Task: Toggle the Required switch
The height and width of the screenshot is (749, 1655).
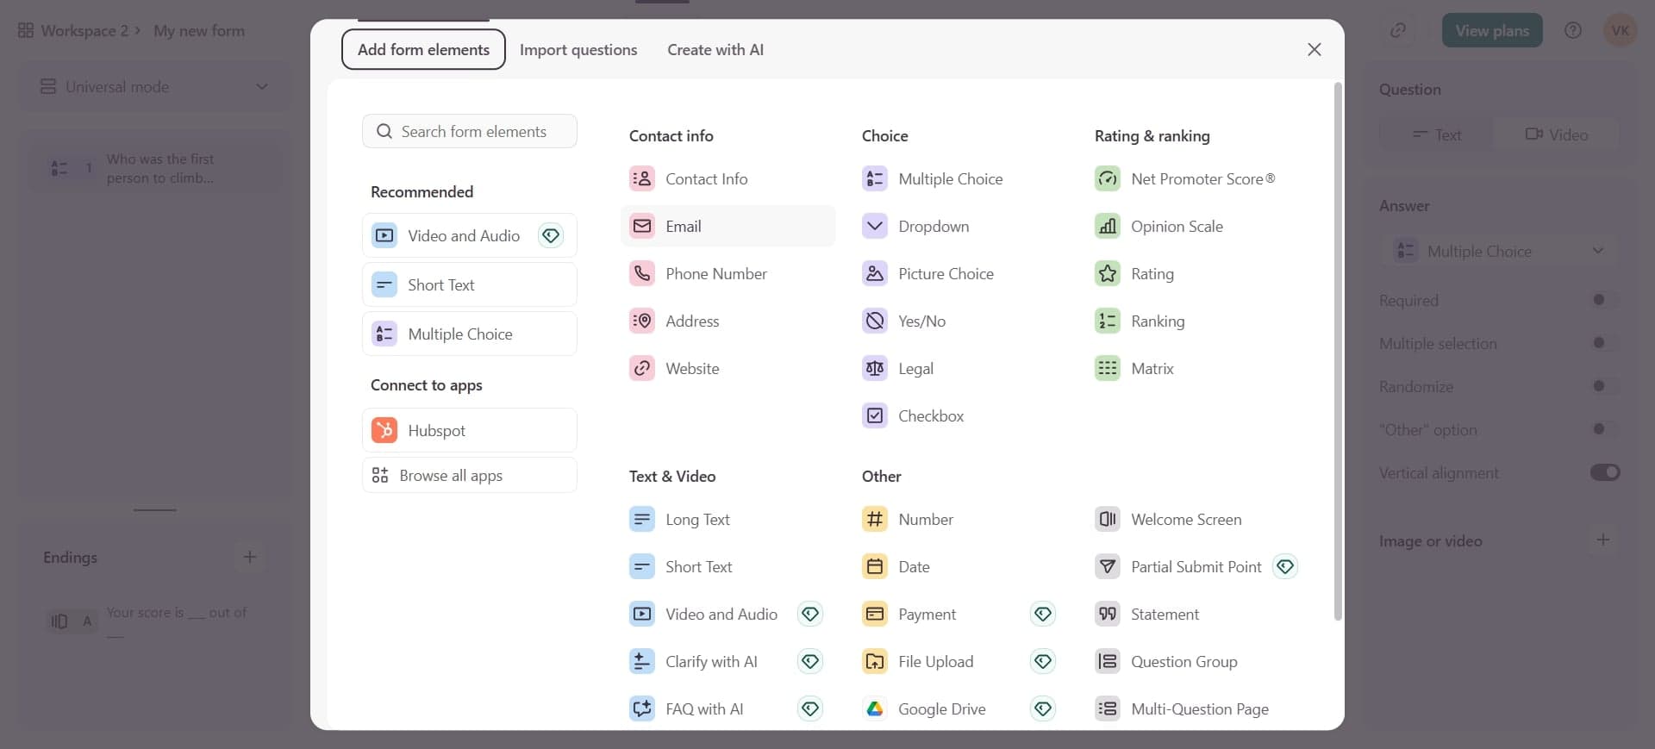Action: coord(1604,300)
